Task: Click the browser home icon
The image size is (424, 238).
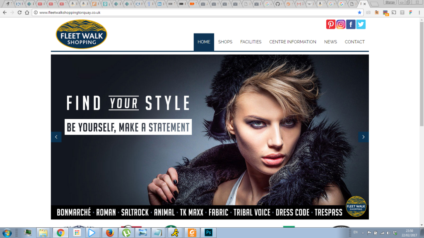Action: [27, 12]
